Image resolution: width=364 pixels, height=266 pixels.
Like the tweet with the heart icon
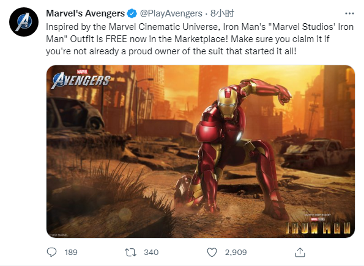(x=212, y=253)
